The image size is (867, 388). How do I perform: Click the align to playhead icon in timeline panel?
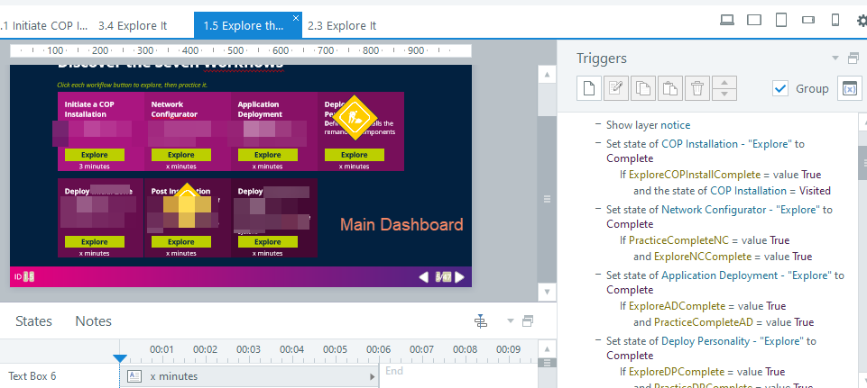tap(481, 321)
